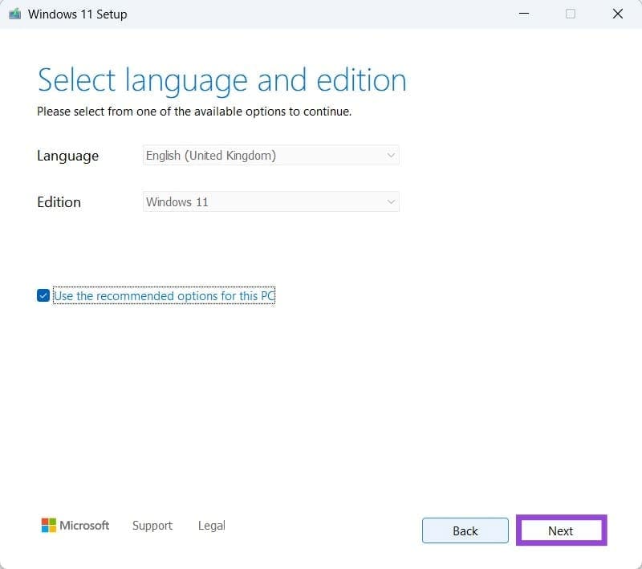The height and width of the screenshot is (569, 642).
Task: Click the Next button
Action: [561, 530]
